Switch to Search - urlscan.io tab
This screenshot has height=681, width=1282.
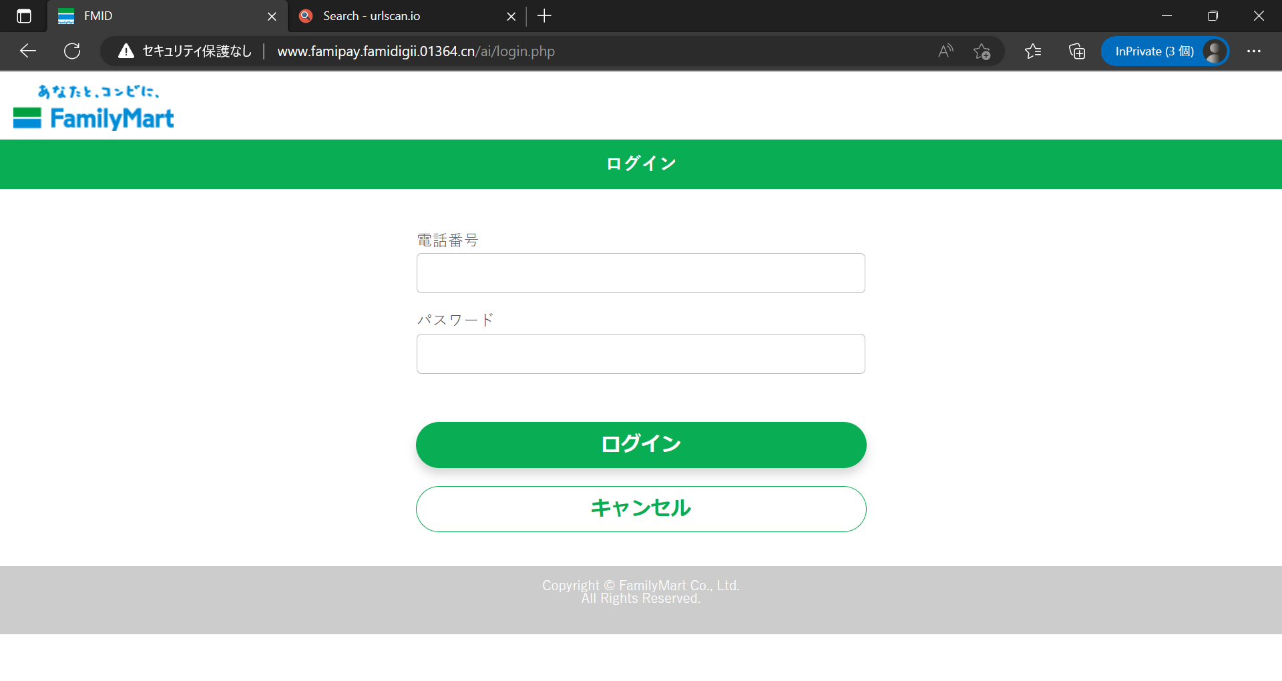tap(407, 16)
